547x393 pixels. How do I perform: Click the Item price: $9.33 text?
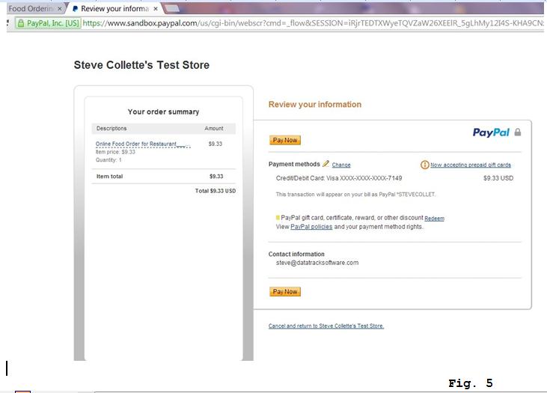pyautogui.click(x=115, y=152)
